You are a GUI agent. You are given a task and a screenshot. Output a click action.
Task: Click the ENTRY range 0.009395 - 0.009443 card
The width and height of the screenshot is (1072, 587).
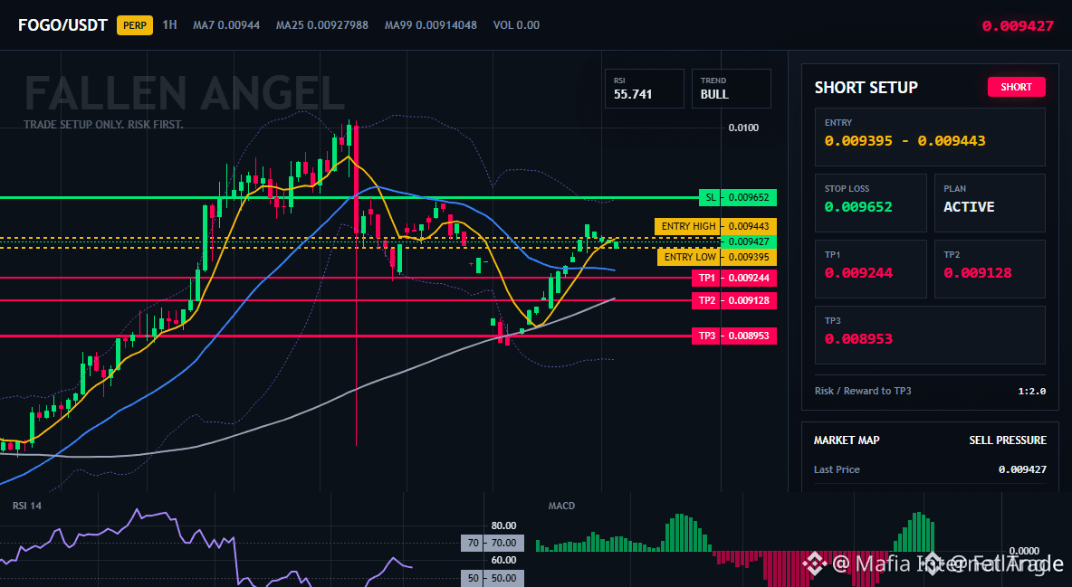coord(930,137)
